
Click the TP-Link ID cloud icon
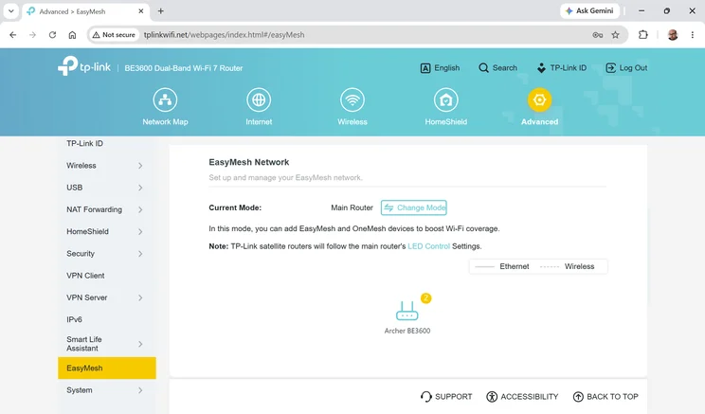pos(541,68)
